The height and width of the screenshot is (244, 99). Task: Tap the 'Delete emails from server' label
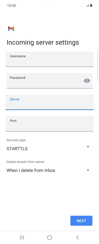click(x=25, y=162)
